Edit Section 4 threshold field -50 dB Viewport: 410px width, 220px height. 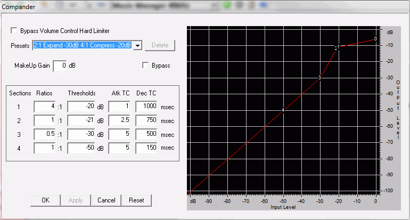point(81,148)
